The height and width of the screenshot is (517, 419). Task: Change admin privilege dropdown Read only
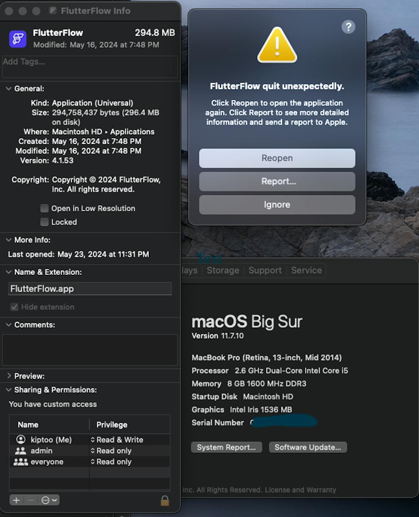111,451
